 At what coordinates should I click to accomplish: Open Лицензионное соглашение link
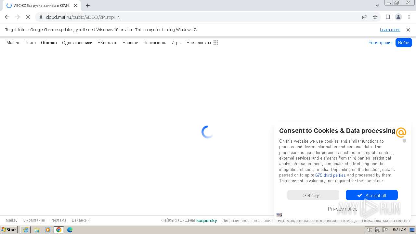247,220
